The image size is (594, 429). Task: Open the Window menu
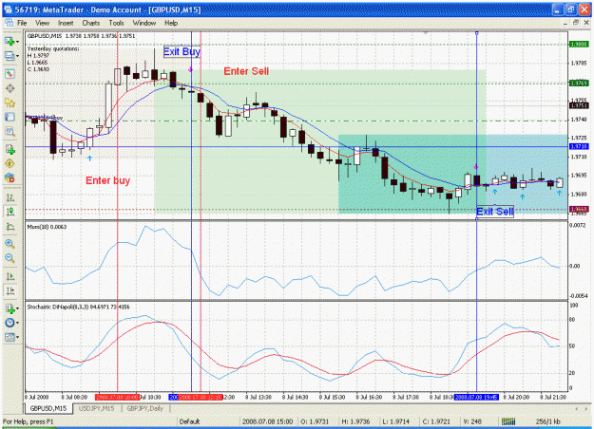[x=144, y=23]
